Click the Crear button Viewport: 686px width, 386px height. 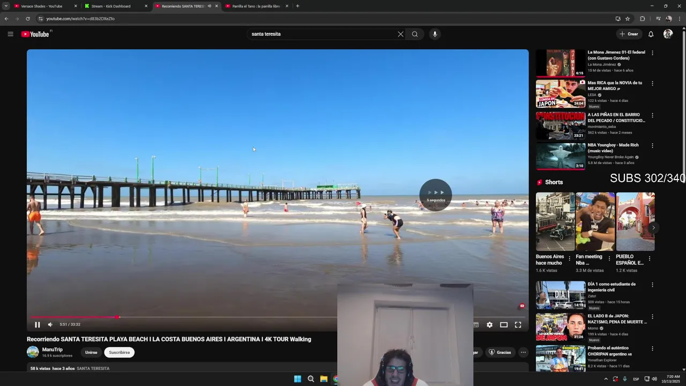pyautogui.click(x=629, y=34)
